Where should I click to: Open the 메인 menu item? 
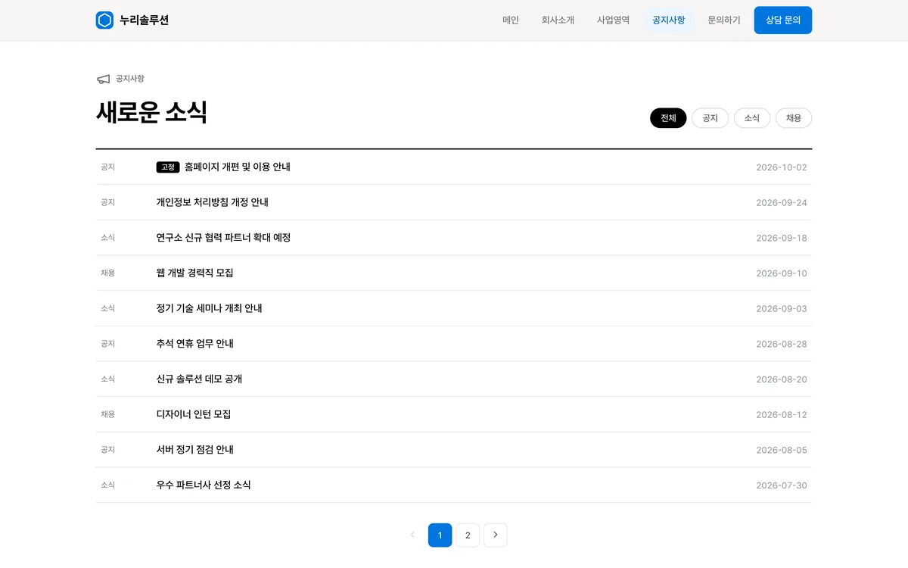coord(511,20)
